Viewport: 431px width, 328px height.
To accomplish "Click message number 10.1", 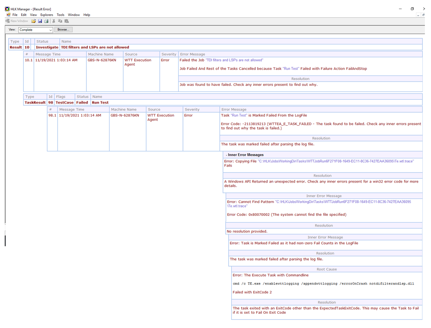I will 28,60.
